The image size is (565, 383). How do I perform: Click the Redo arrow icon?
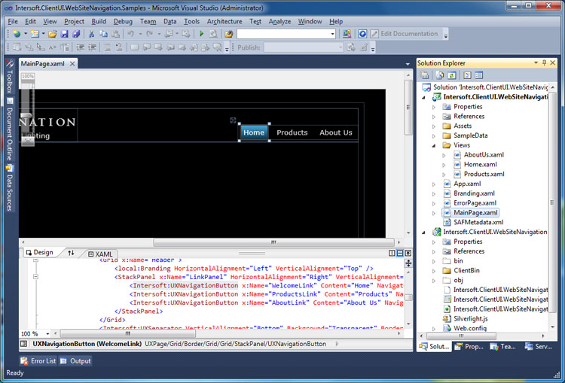click(x=150, y=34)
